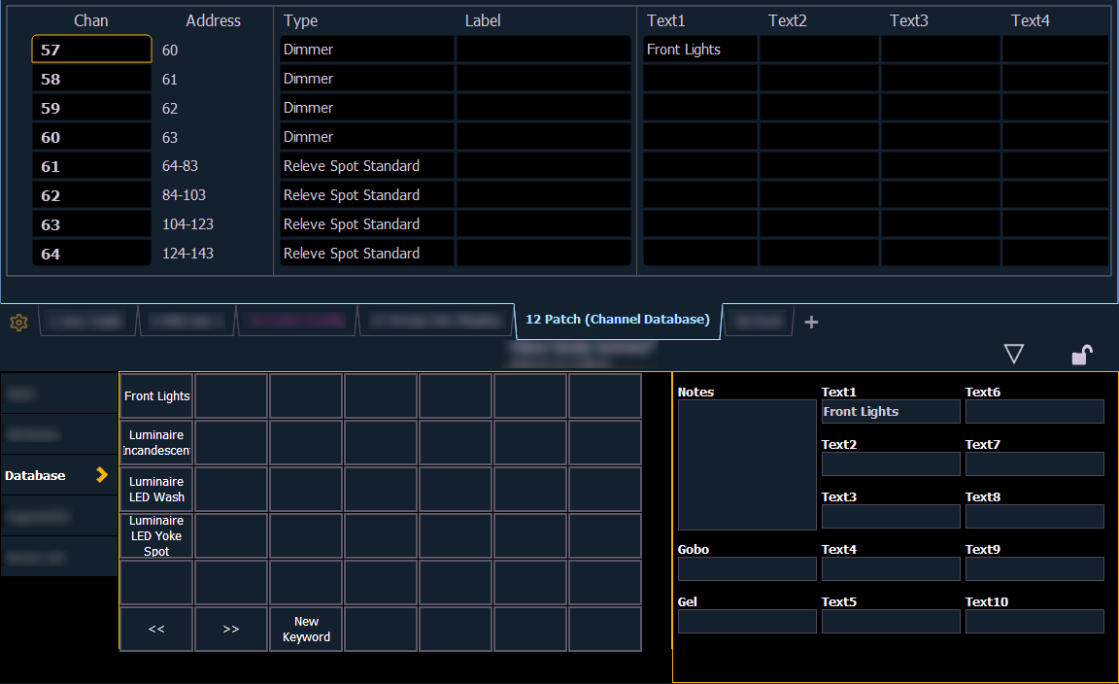The width and height of the screenshot is (1119, 684).
Task: Click the address range 124-143
Action: [x=187, y=254]
